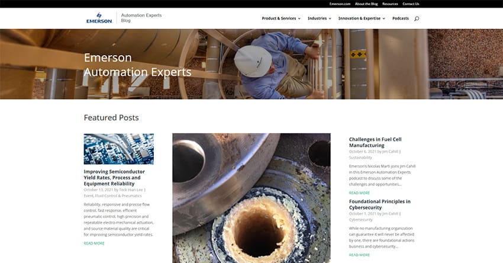Click October 6, 2021 date text
Image resolution: width=503 pixels, height=263 pixels.
(363, 152)
